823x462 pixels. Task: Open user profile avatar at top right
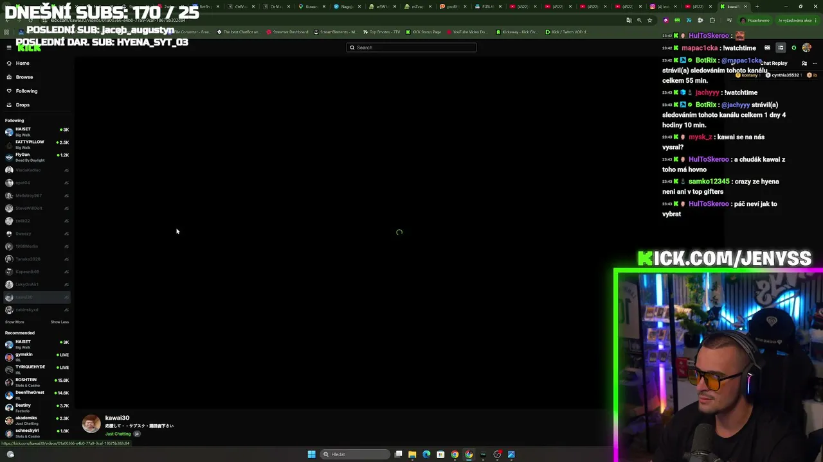[806, 47]
